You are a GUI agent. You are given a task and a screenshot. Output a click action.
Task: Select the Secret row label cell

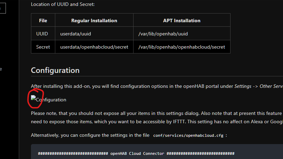coord(43,47)
